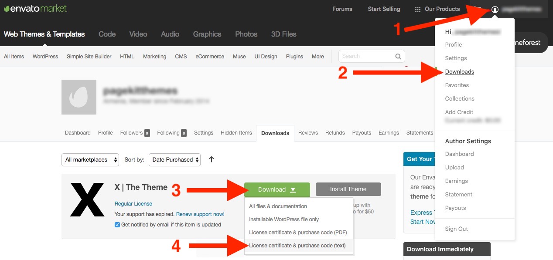Click the pagekitthemes avatar image

(x=79, y=97)
